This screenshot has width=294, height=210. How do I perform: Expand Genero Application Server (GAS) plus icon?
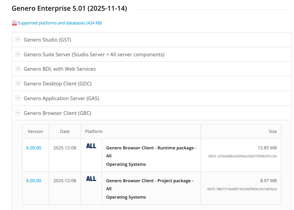18,98
